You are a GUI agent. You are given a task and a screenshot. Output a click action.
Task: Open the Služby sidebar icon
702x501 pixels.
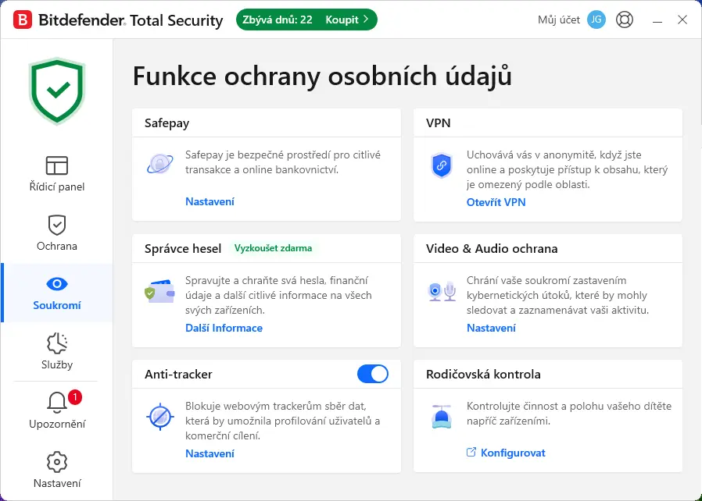[x=57, y=343]
